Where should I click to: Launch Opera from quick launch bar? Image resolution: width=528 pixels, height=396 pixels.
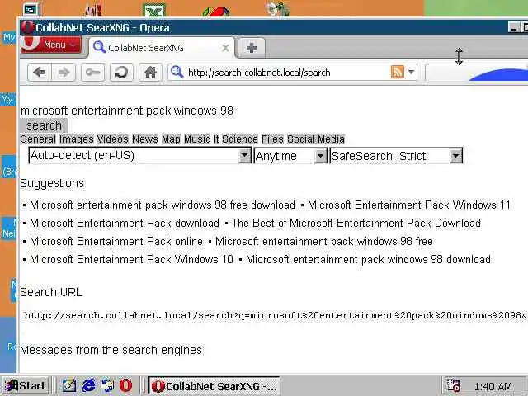click(x=126, y=385)
